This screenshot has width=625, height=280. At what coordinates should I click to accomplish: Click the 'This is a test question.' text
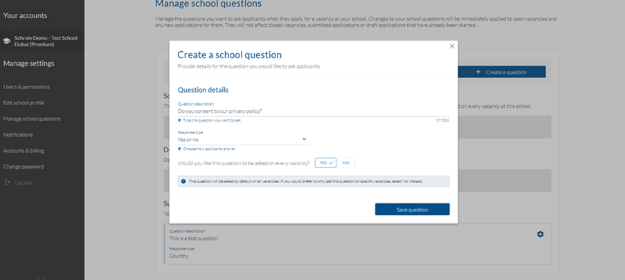(194, 239)
